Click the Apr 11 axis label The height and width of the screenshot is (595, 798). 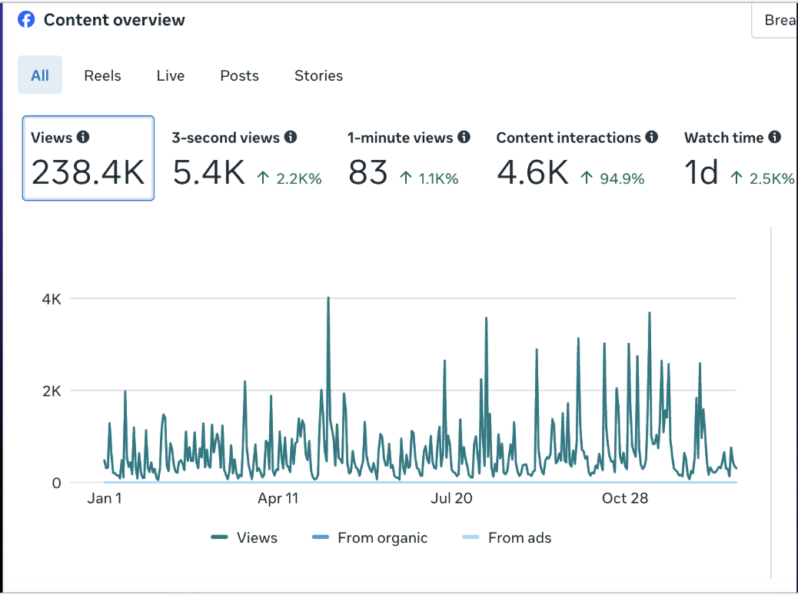coord(278,498)
